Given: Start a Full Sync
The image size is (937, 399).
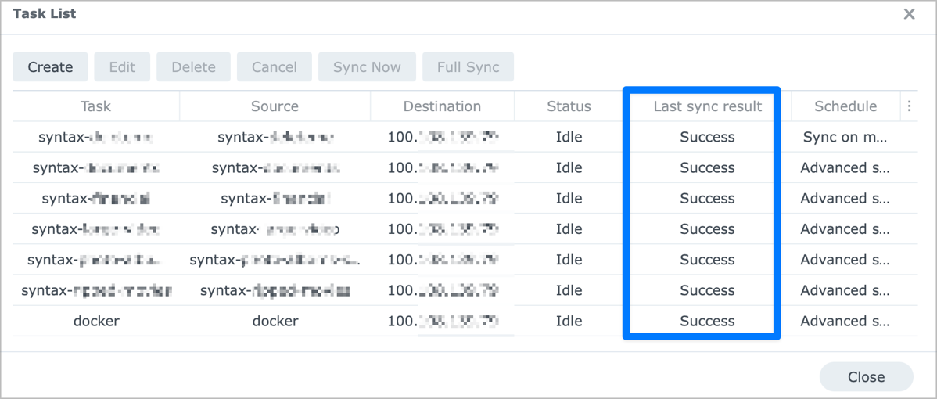Looking at the screenshot, I should coord(468,67).
